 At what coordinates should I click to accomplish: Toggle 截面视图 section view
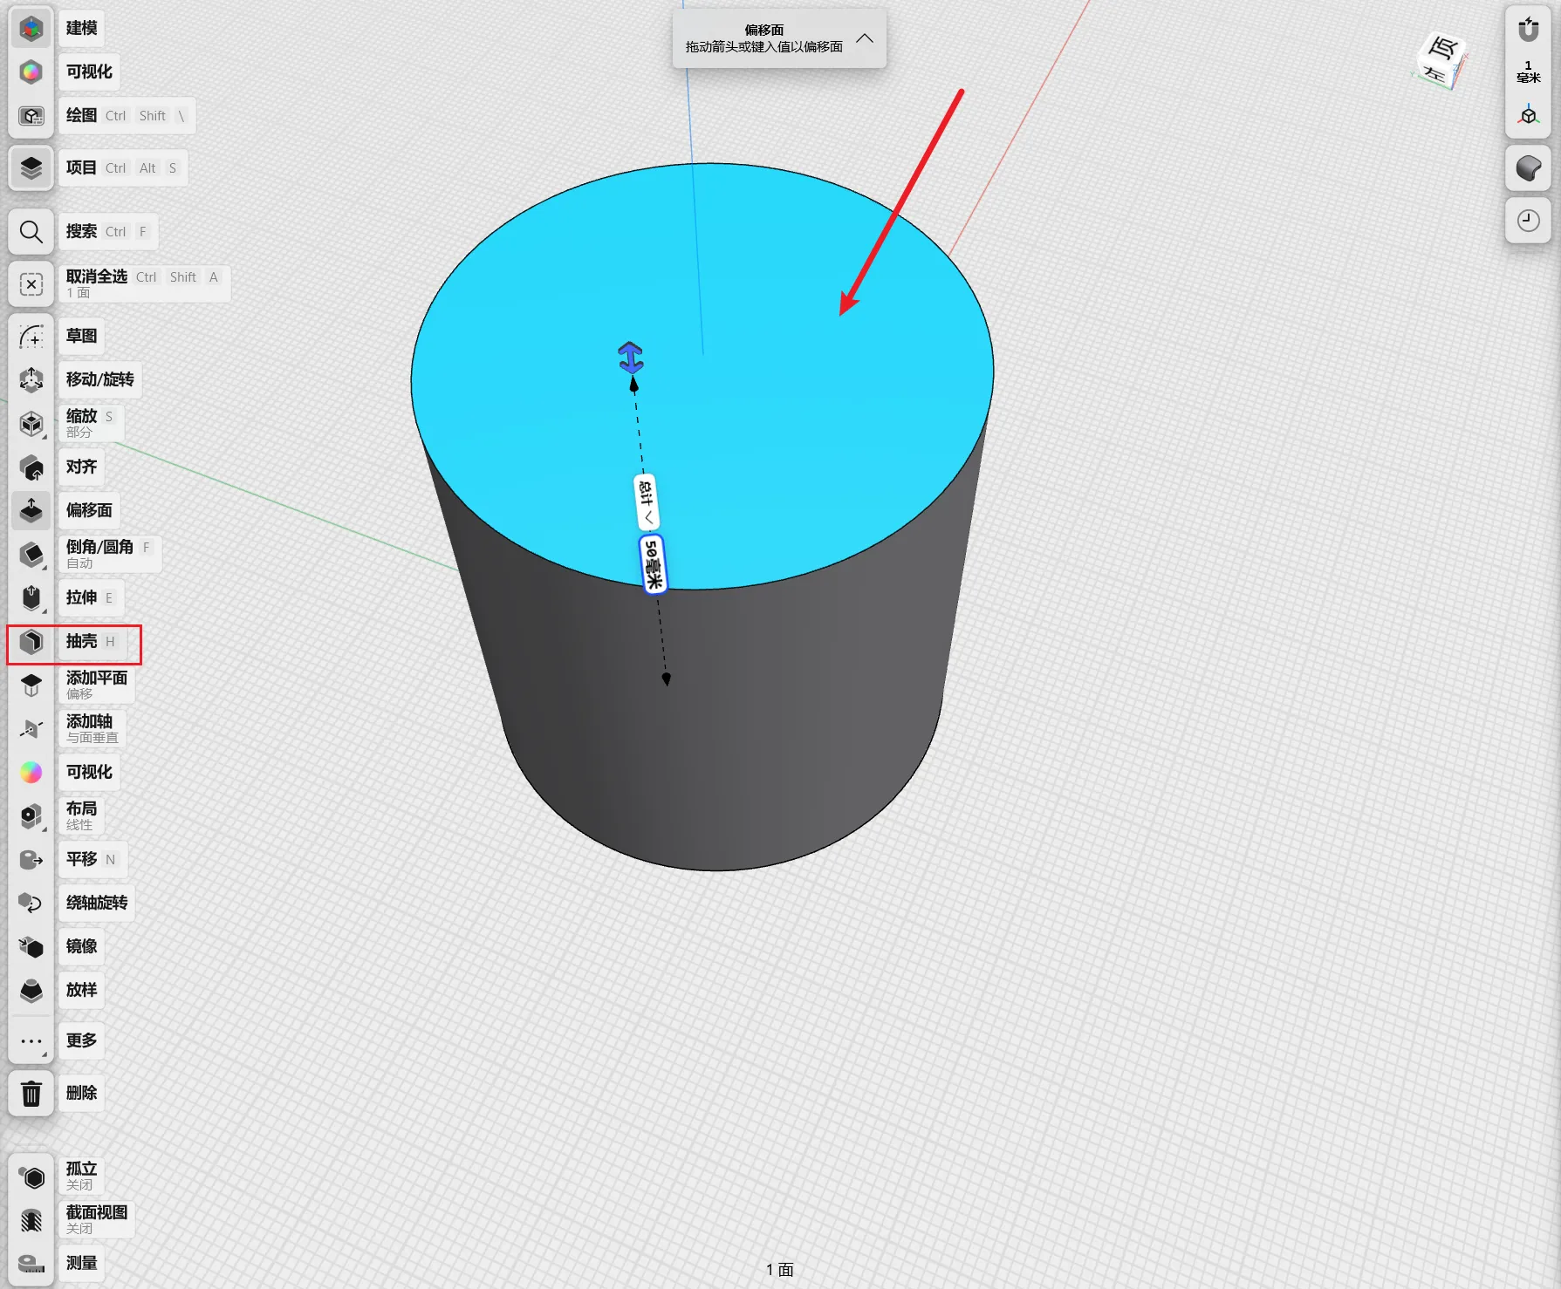31,1221
